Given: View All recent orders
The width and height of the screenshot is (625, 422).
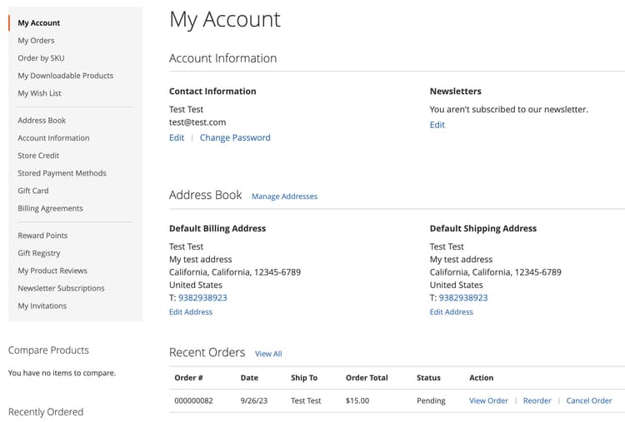Looking at the screenshot, I should [x=268, y=354].
